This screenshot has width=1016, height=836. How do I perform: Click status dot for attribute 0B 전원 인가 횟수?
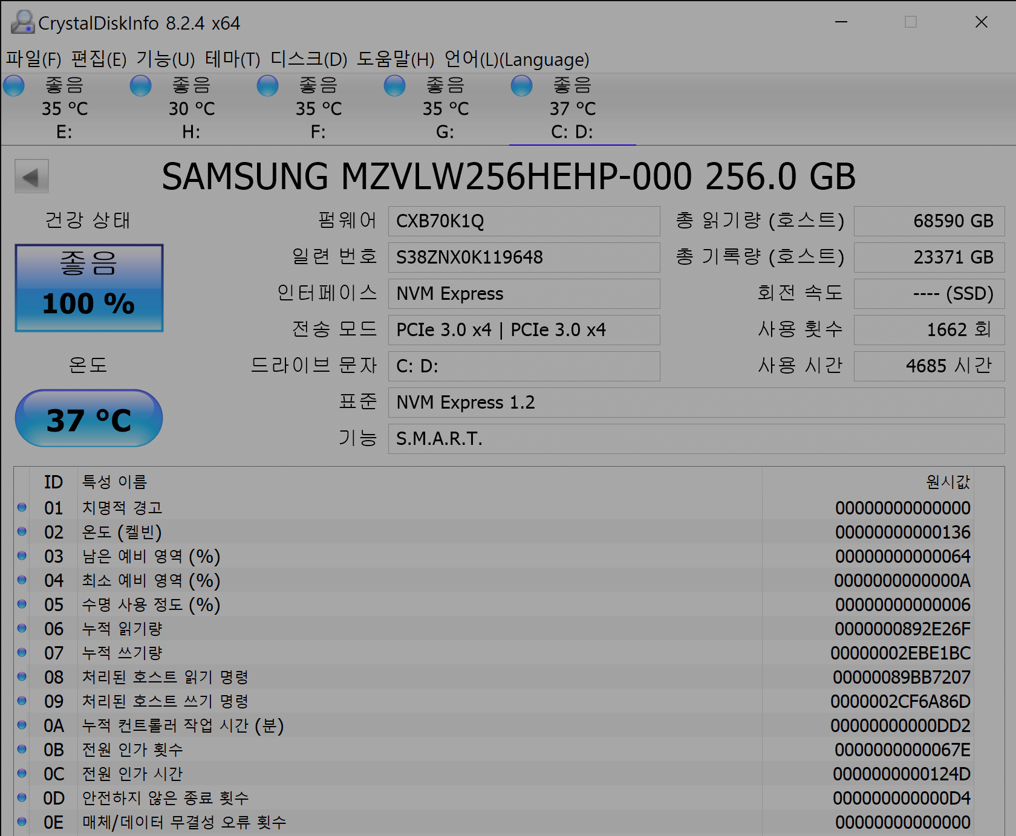(22, 749)
